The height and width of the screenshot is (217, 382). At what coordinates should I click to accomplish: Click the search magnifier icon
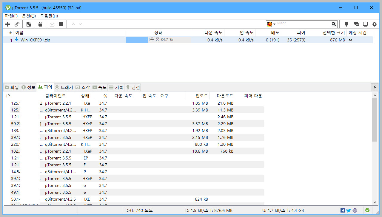(334, 24)
